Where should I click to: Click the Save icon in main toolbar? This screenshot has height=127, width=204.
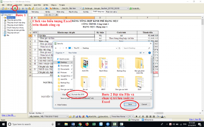coord(11,8)
